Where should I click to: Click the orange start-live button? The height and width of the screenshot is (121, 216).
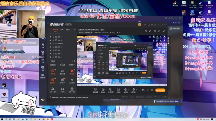[x=160, y=90]
